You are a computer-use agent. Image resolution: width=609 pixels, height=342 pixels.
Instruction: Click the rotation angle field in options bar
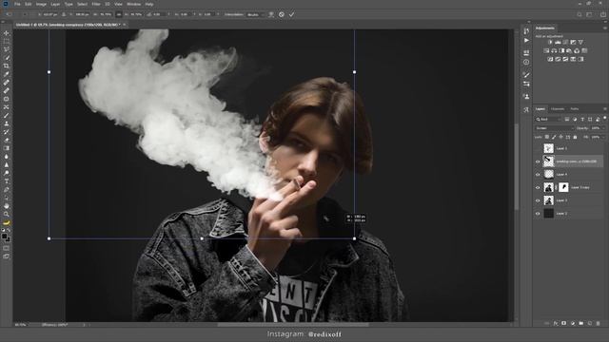(x=158, y=14)
